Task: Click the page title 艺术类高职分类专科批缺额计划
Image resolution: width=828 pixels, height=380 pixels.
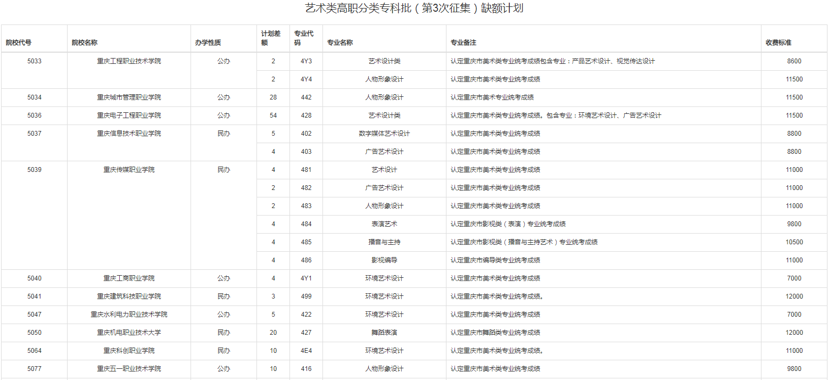Action: pyautogui.click(x=414, y=9)
